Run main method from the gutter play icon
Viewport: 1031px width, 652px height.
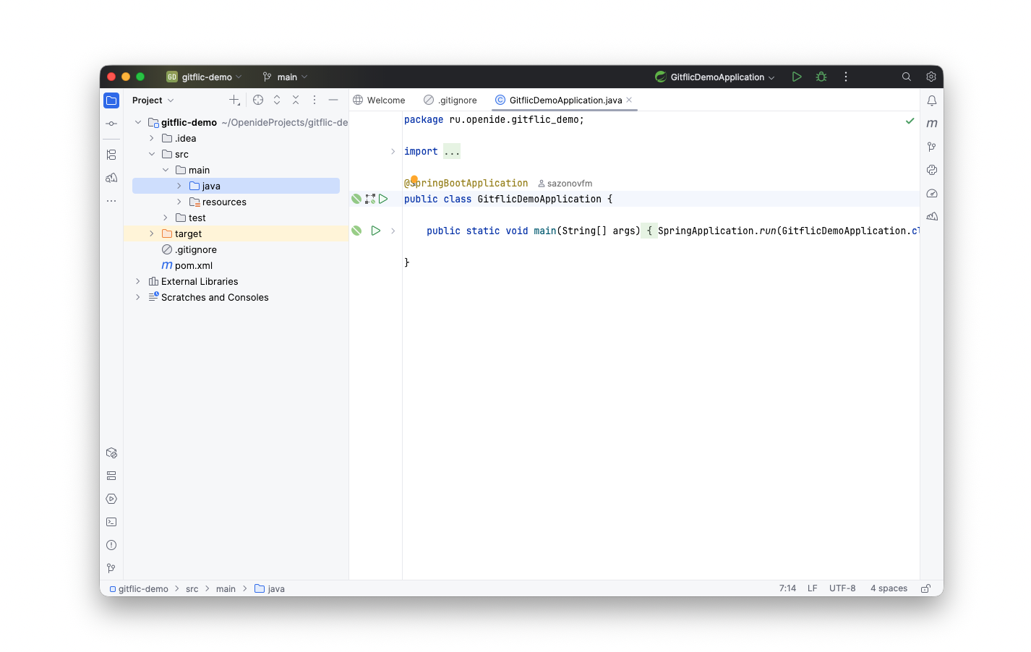coord(375,230)
